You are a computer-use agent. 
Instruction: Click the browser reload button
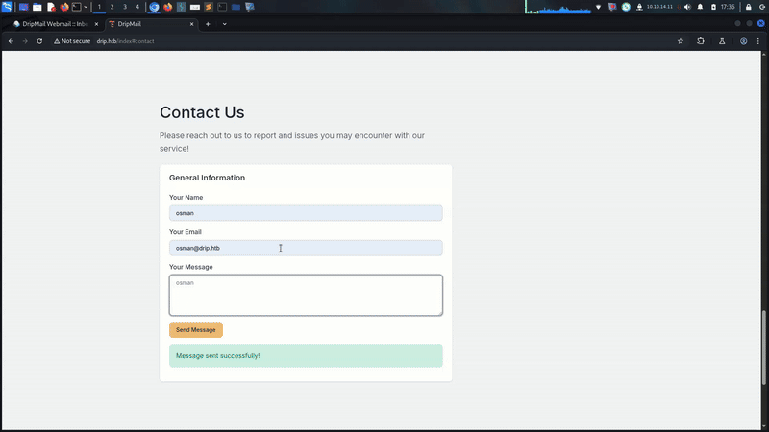pos(39,41)
